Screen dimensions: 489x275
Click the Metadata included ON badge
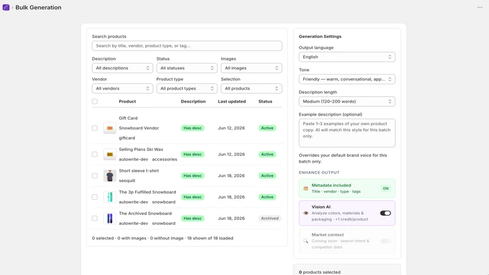(x=386, y=188)
